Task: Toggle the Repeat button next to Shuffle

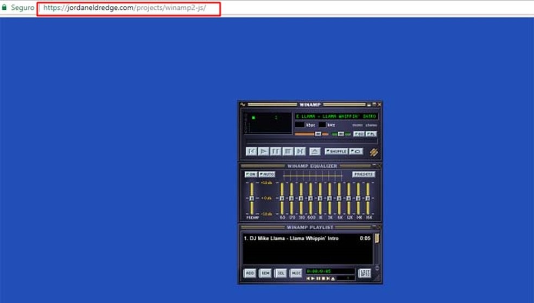Action: [356, 151]
